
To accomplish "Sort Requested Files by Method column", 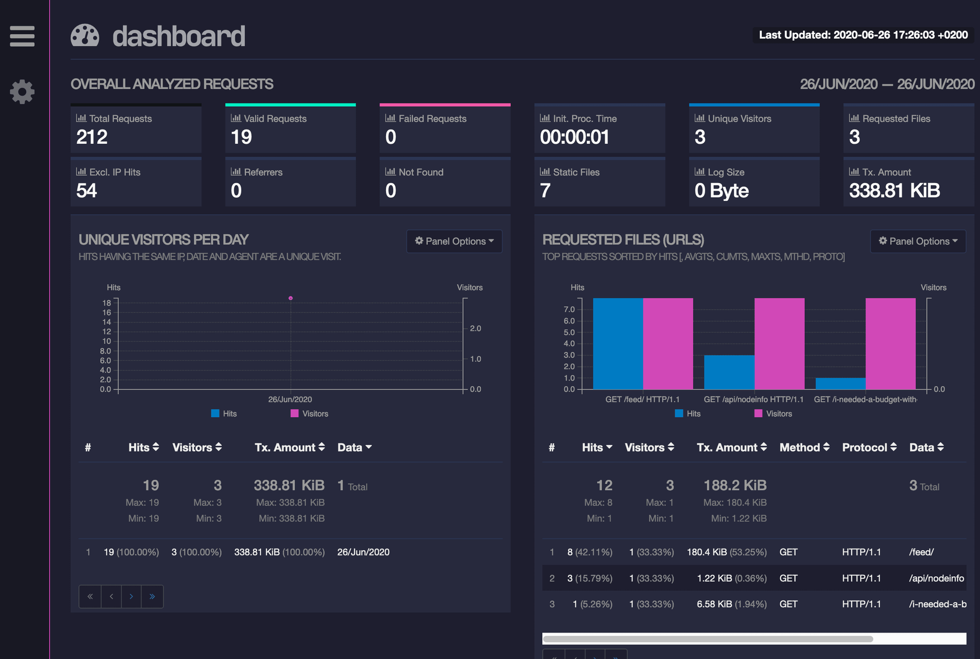I will click(804, 447).
